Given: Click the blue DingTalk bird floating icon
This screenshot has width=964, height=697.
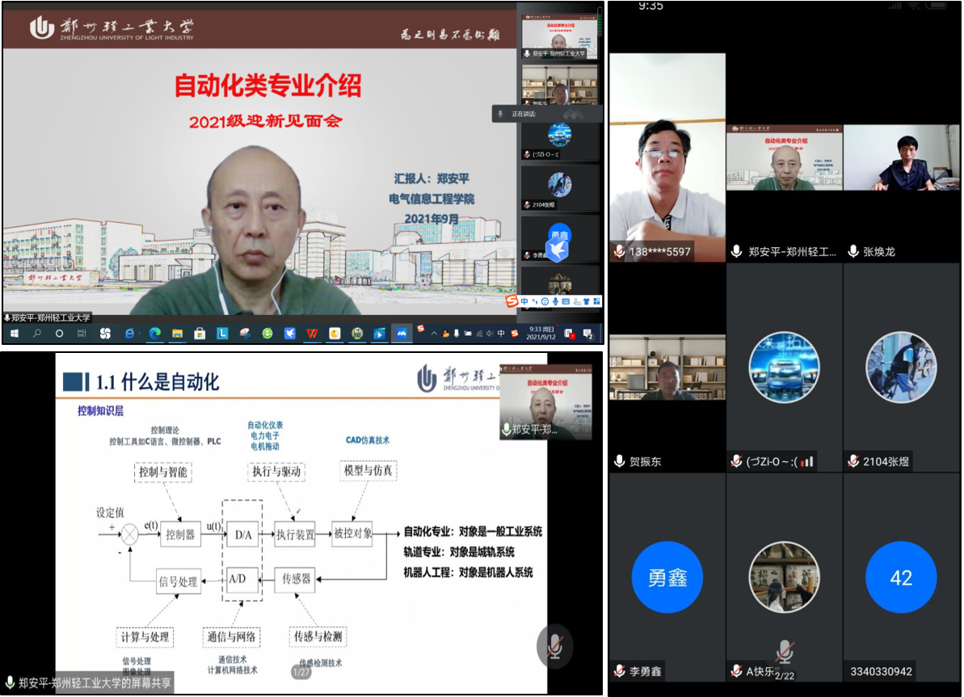Looking at the screenshot, I should [558, 244].
